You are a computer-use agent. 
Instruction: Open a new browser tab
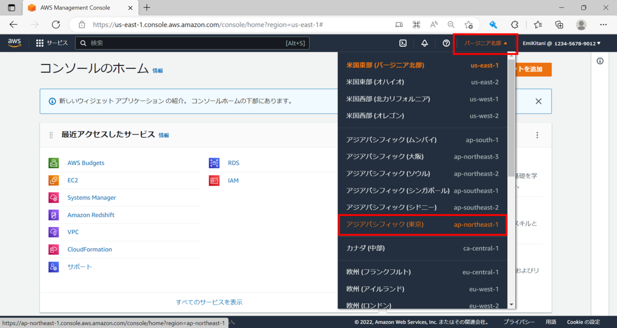pyautogui.click(x=147, y=8)
